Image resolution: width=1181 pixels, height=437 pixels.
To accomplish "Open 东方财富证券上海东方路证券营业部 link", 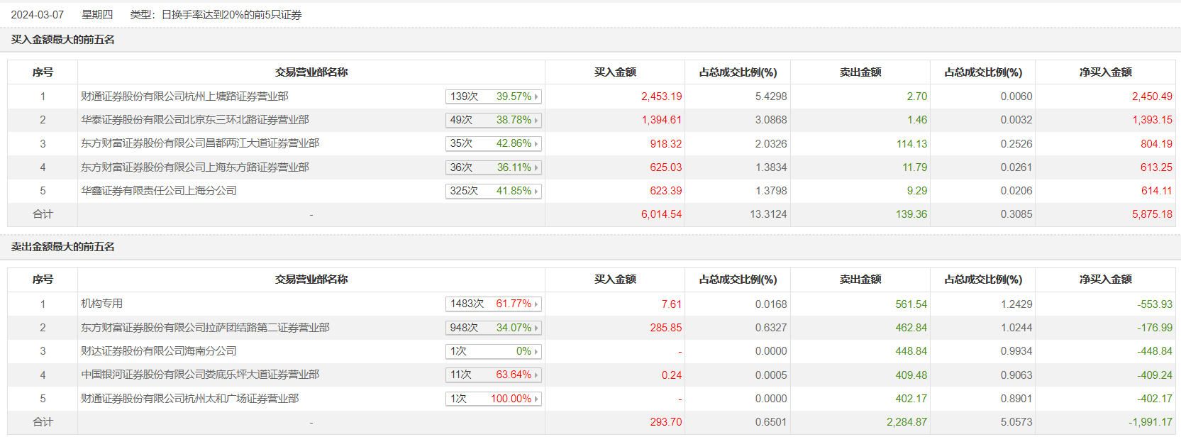I will [194, 167].
